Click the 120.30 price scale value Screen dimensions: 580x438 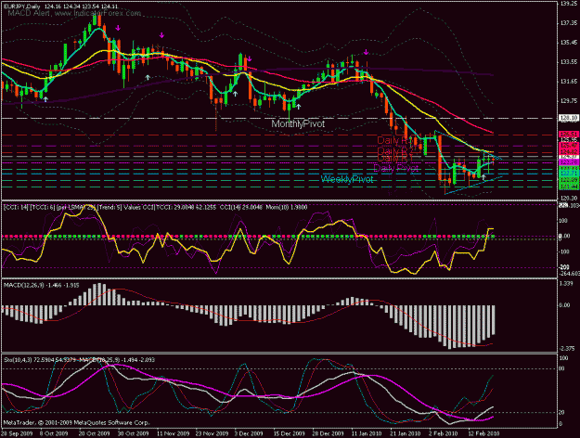point(569,199)
